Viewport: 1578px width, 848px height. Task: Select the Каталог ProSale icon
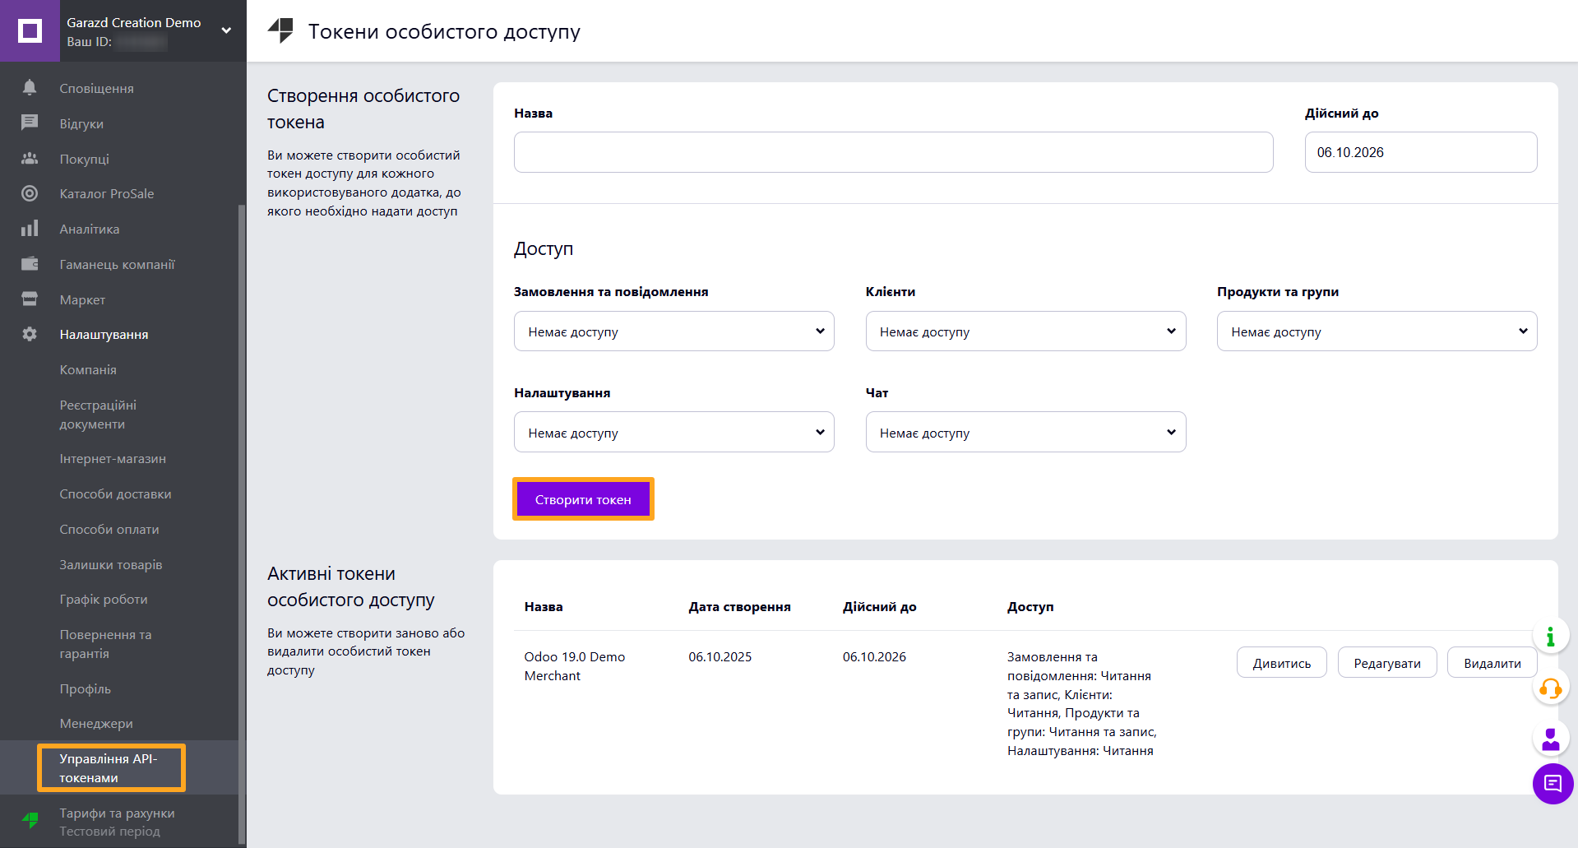pyautogui.click(x=30, y=193)
